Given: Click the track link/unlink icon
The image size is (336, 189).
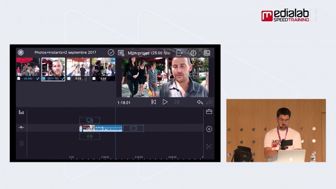Looking at the screenshot, I should pyautogui.click(x=21, y=128).
